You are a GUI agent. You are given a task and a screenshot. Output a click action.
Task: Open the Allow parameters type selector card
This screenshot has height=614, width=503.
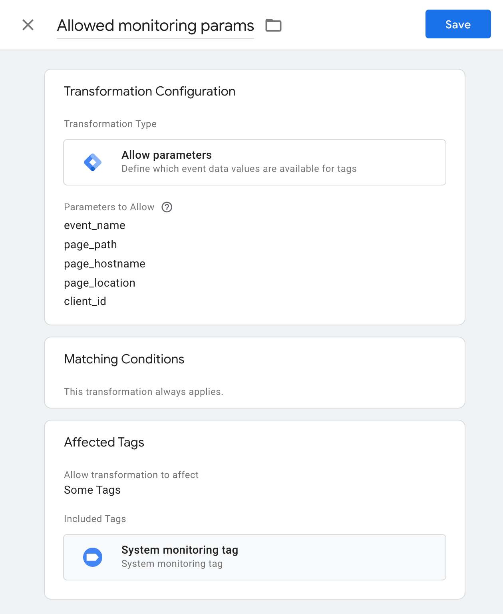(x=254, y=162)
